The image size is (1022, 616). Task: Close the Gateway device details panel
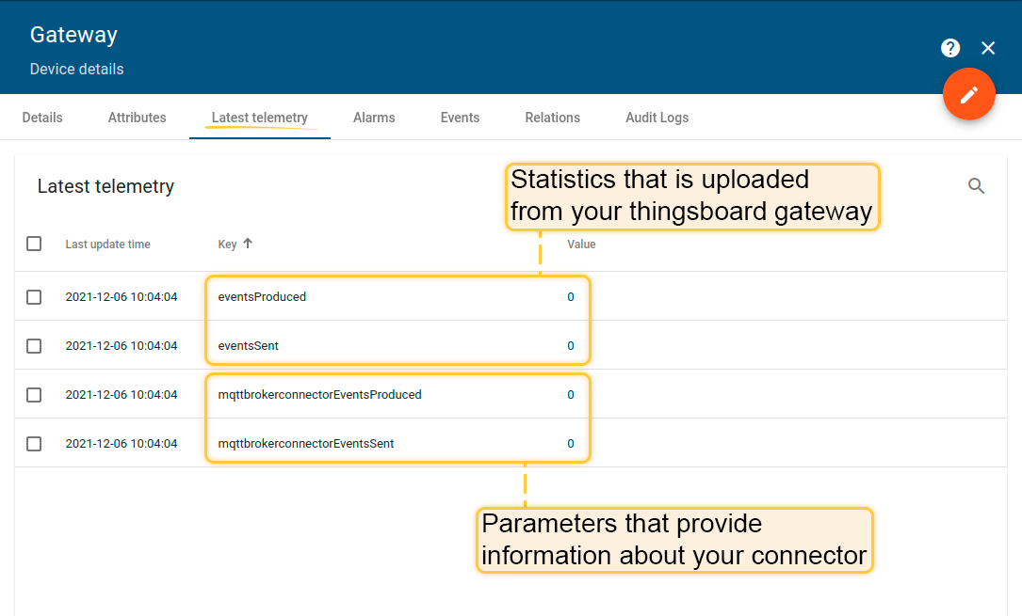988,48
